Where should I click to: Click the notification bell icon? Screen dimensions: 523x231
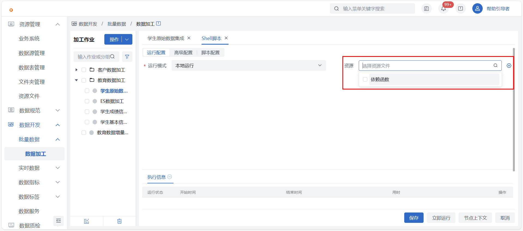coord(443,9)
